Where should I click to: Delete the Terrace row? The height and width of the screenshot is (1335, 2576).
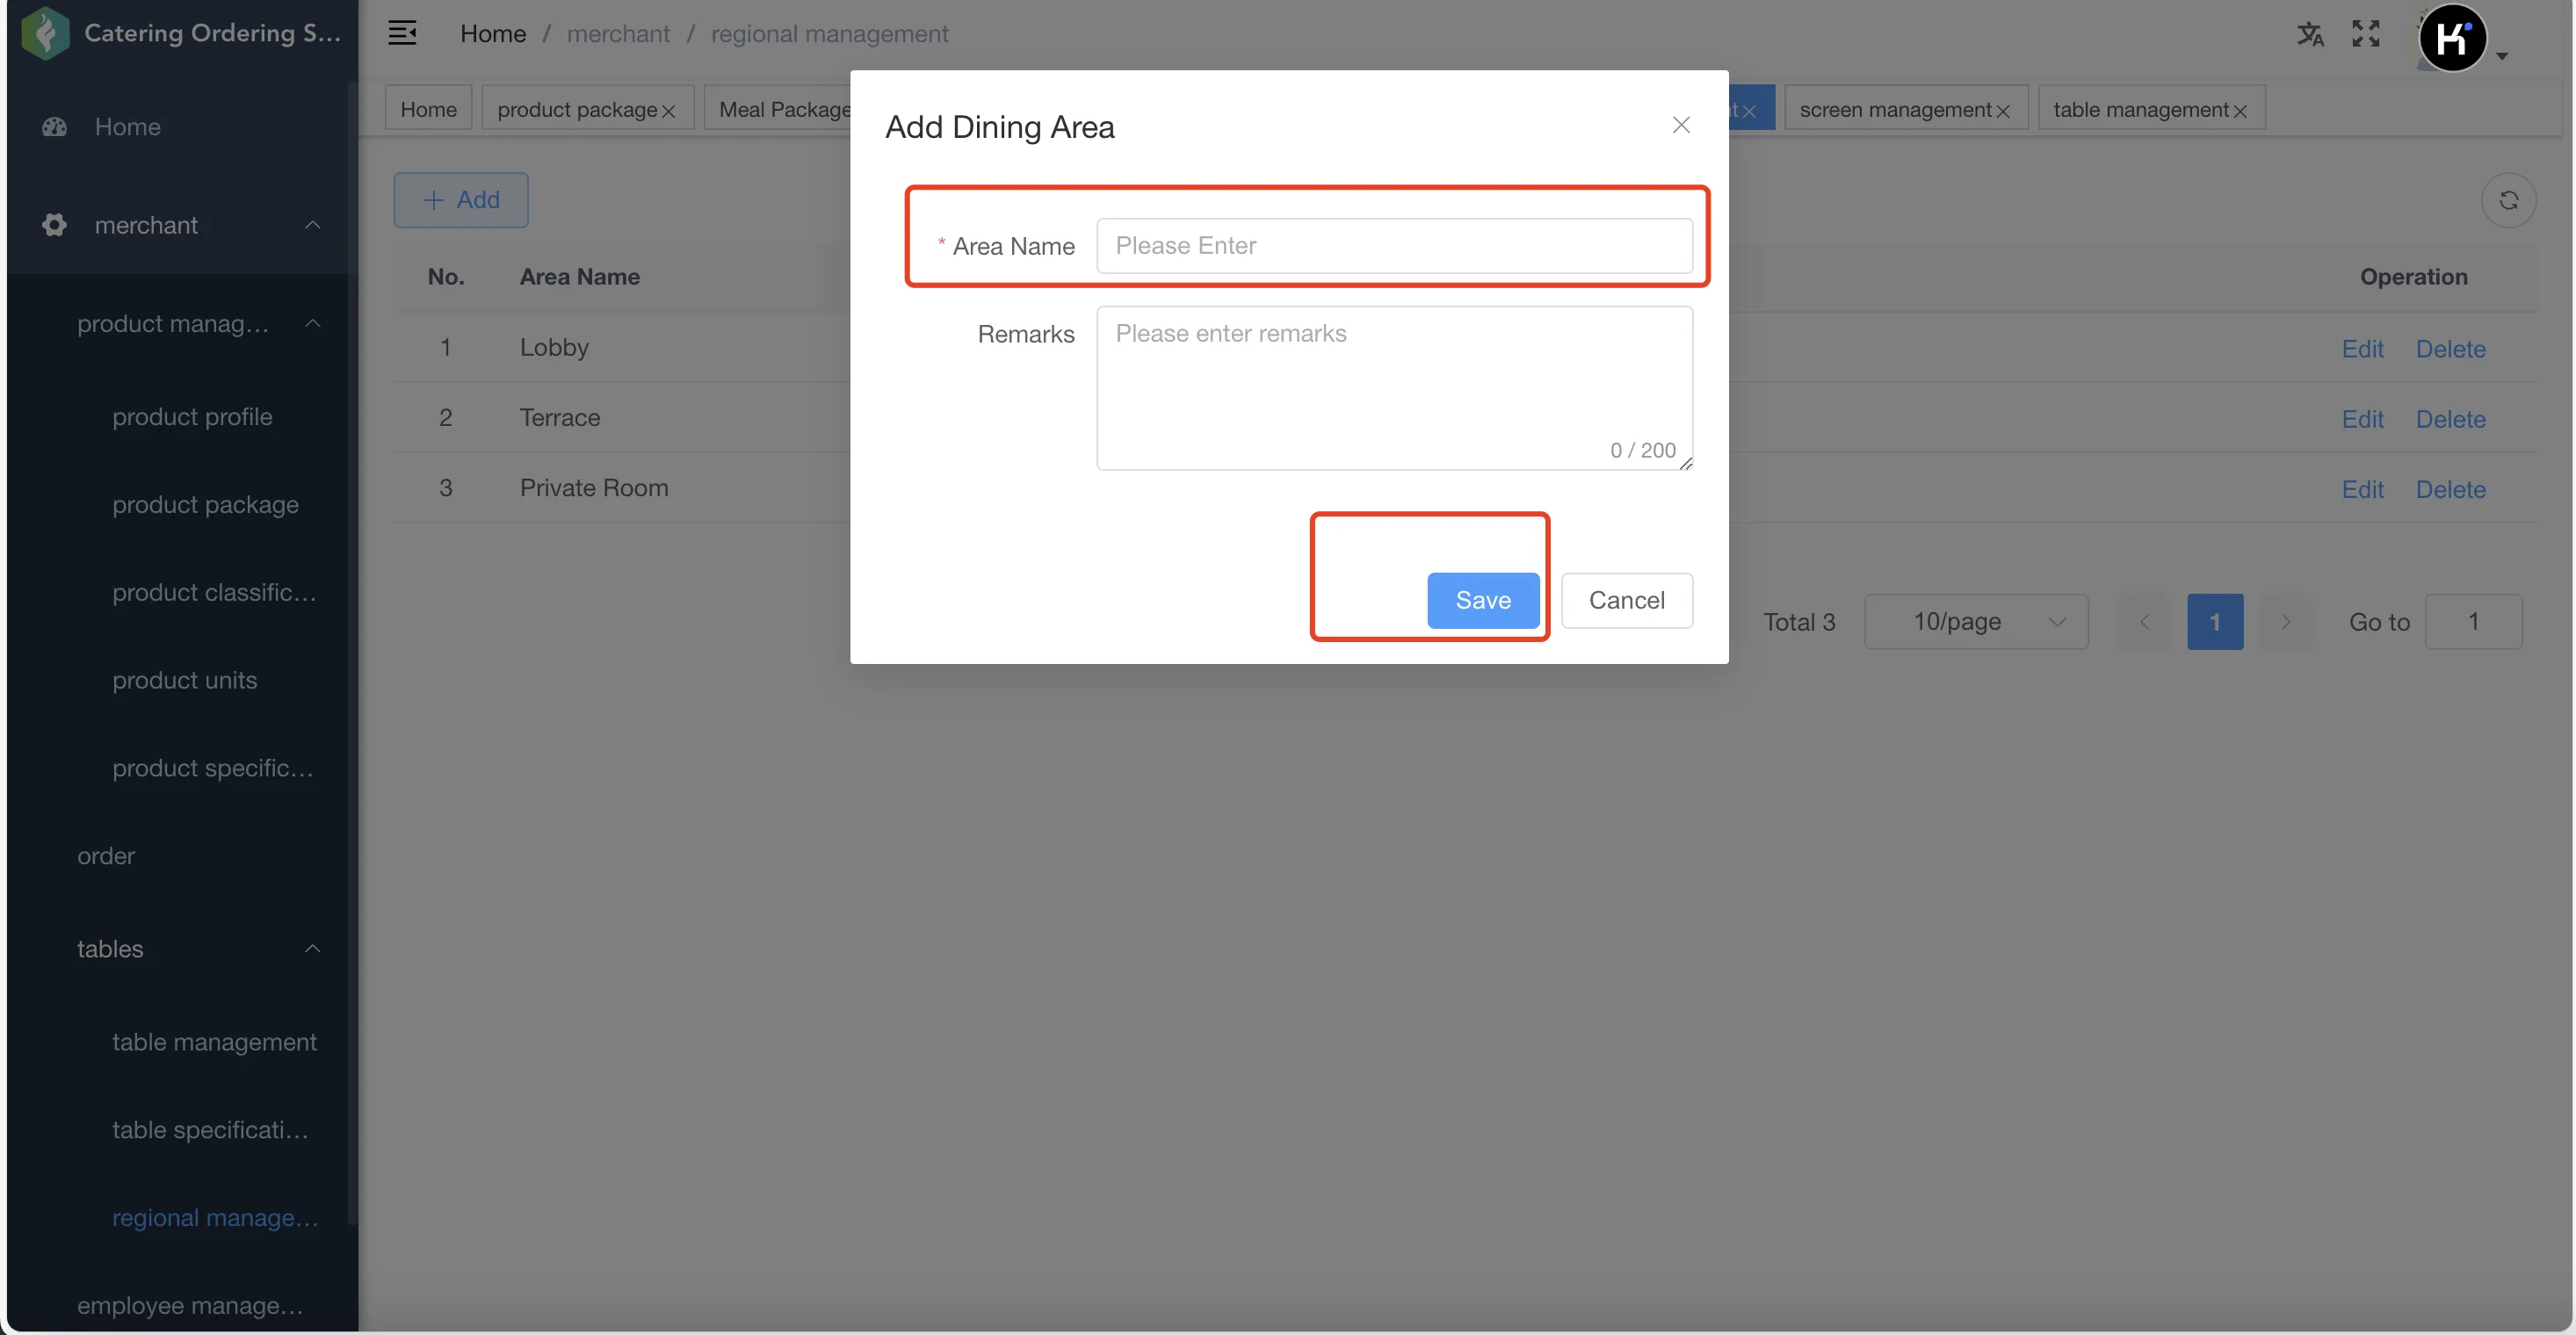point(2450,419)
